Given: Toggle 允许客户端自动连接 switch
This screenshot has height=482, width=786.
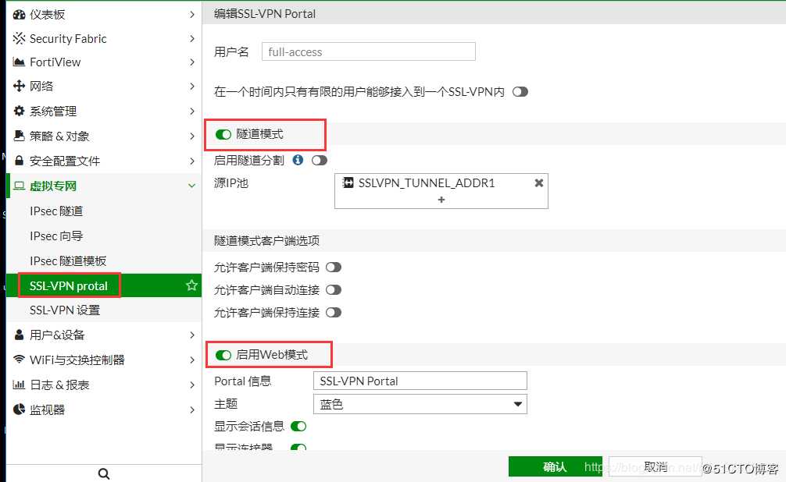Looking at the screenshot, I should tap(334, 290).
